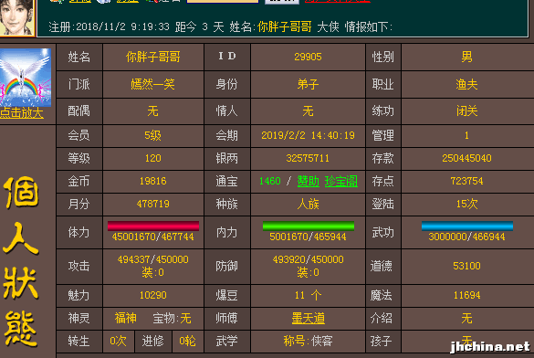Select the 道德 value 53100
This screenshot has width=534, height=358.
(467, 266)
